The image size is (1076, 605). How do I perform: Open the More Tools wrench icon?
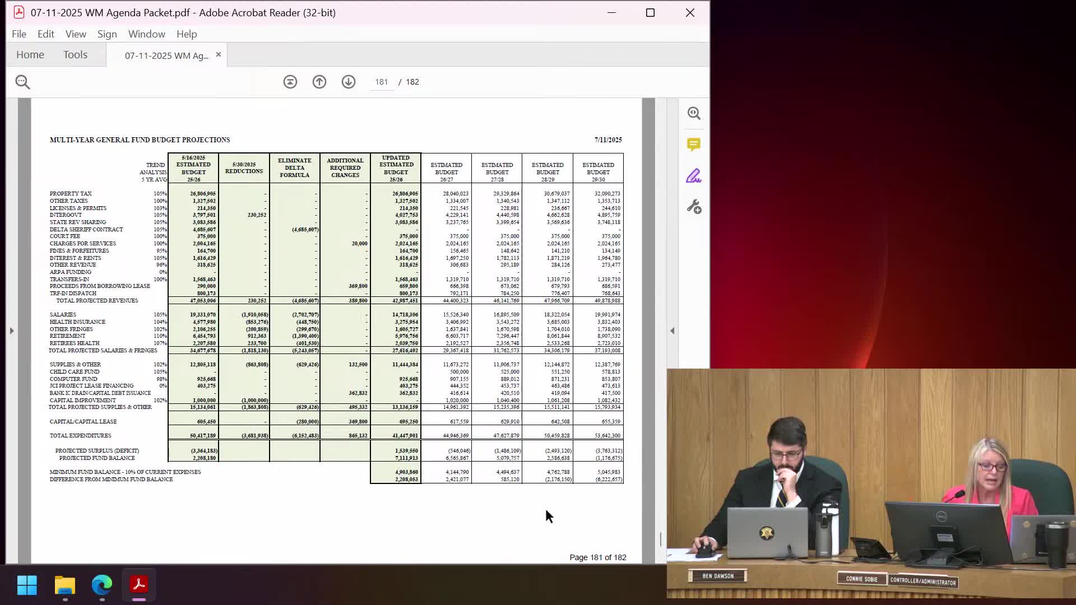tap(694, 207)
